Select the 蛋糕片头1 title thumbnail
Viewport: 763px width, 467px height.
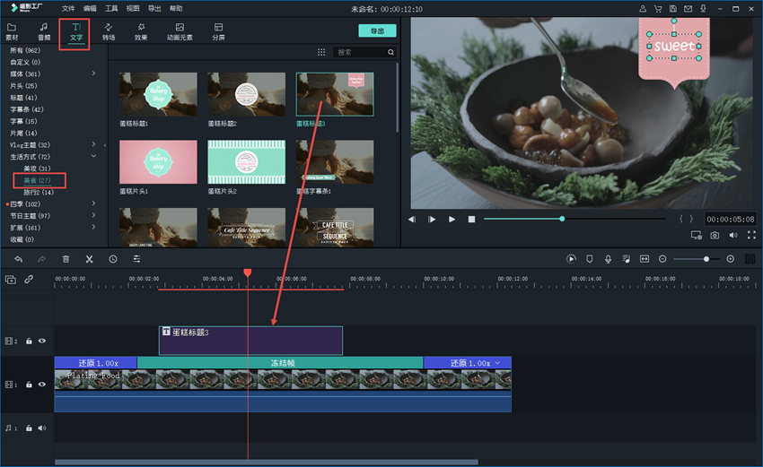[158, 162]
